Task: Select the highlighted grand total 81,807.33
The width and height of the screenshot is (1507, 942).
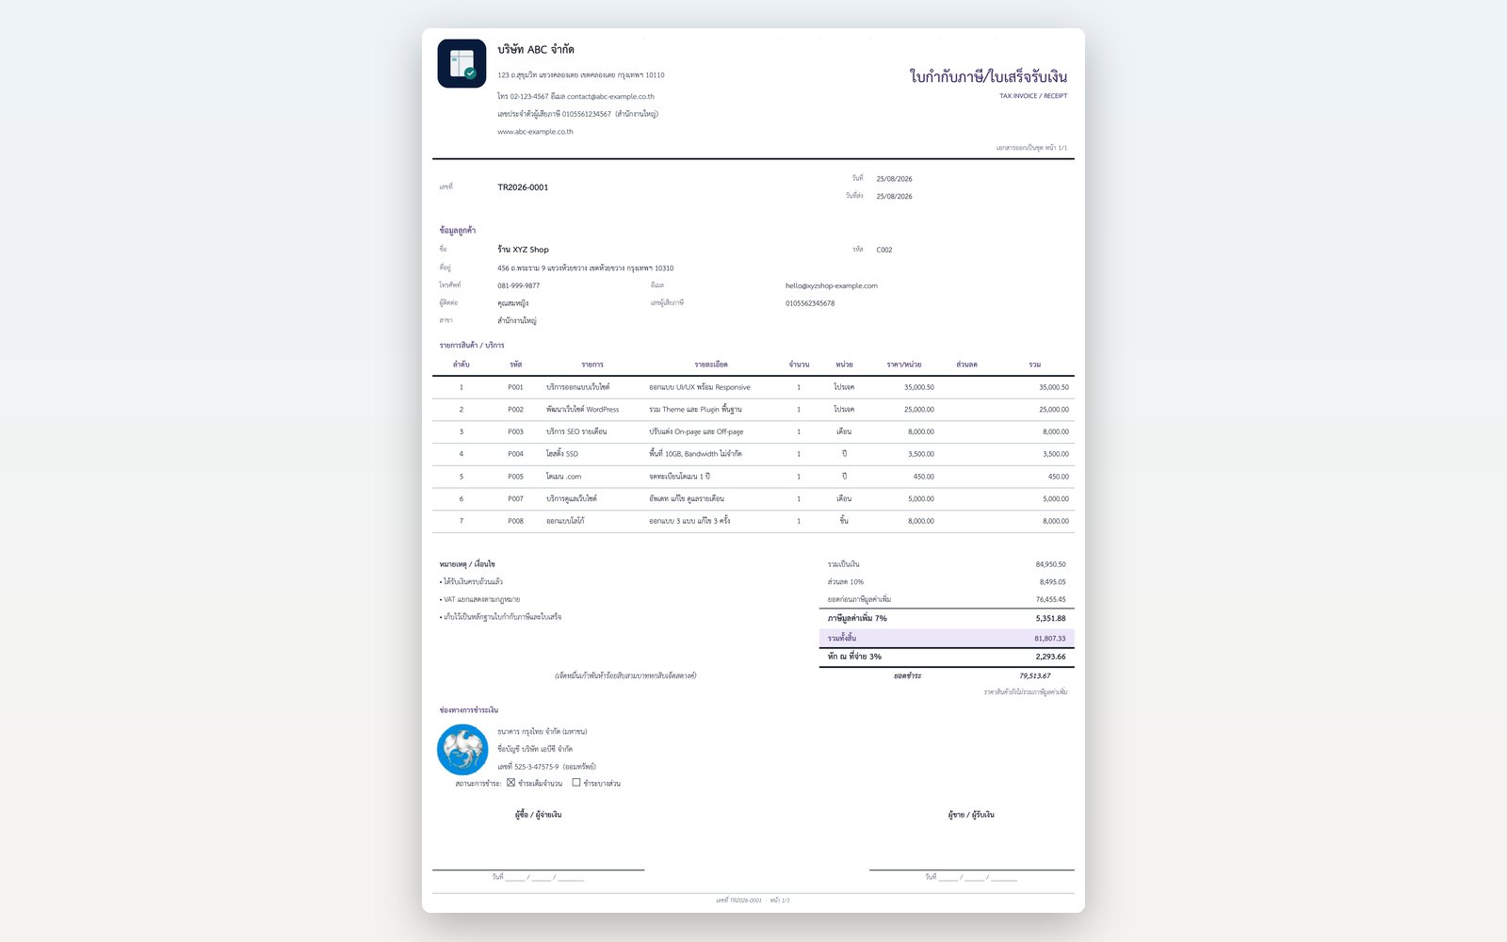Action: click(x=1050, y=639)
